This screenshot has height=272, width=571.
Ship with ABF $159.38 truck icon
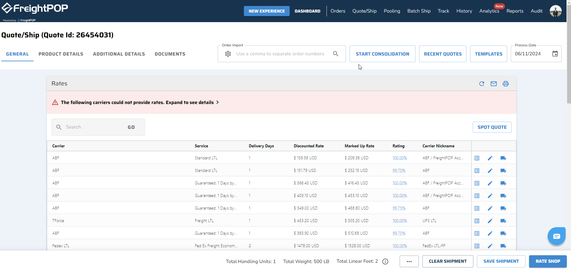click(503, 158)
